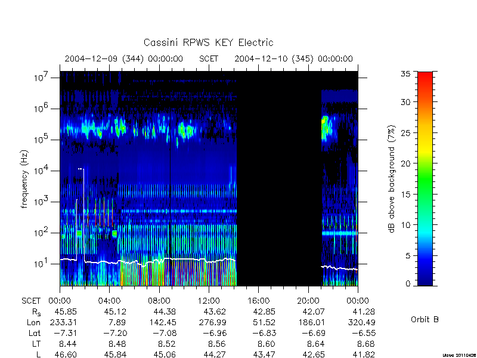This screenshot has height=358, width=477.
Task: Pick the red region of the colorbar
Action: 425,80
